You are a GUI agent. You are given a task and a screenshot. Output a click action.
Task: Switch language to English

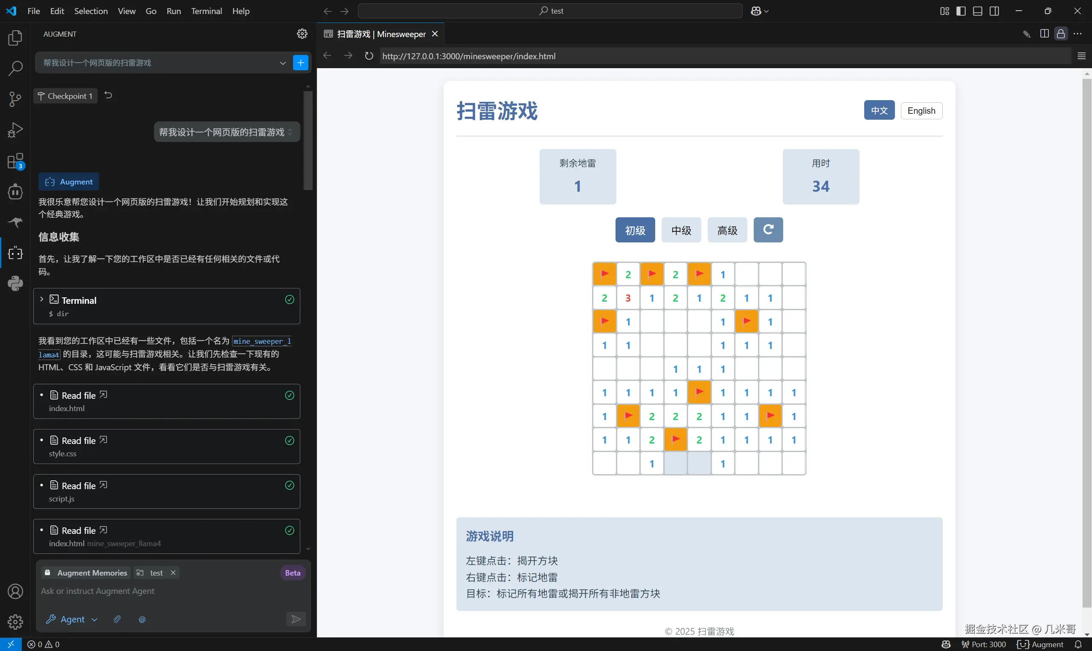[921, 110]
